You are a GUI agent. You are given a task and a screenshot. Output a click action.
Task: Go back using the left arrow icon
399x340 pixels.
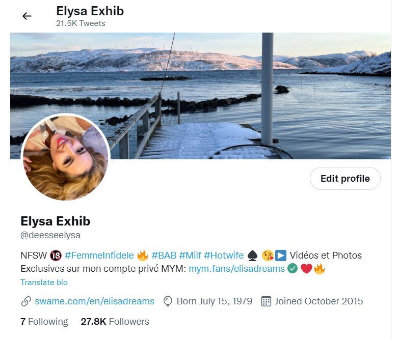tap(26, 16)
